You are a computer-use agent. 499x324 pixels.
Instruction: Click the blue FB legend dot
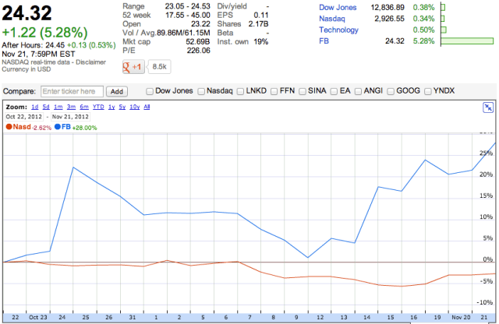[58, 126]
